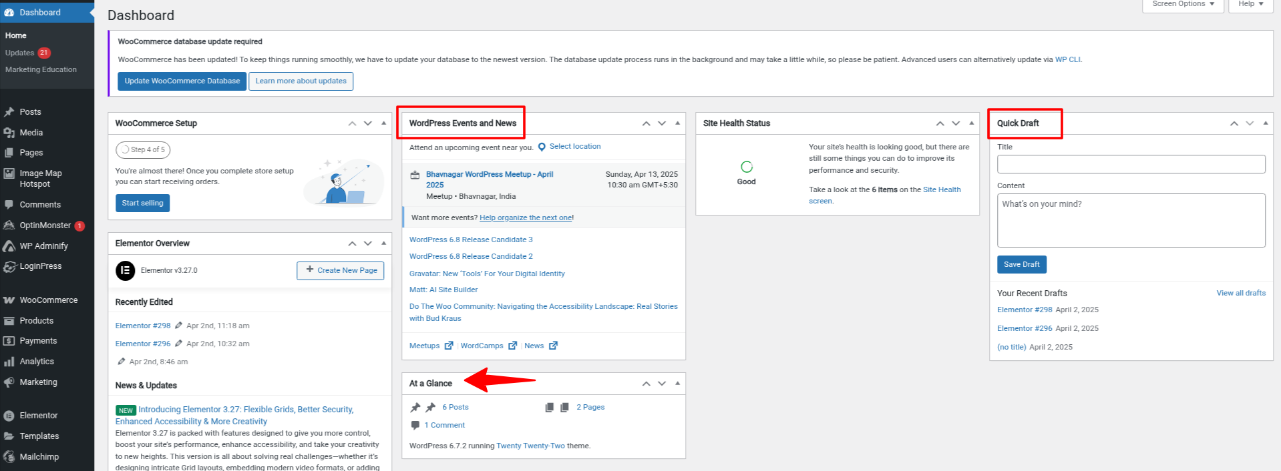1281x471 pixels.
Task: Open the 6 Posts link in At a Glance
Action: pos(455,407)
